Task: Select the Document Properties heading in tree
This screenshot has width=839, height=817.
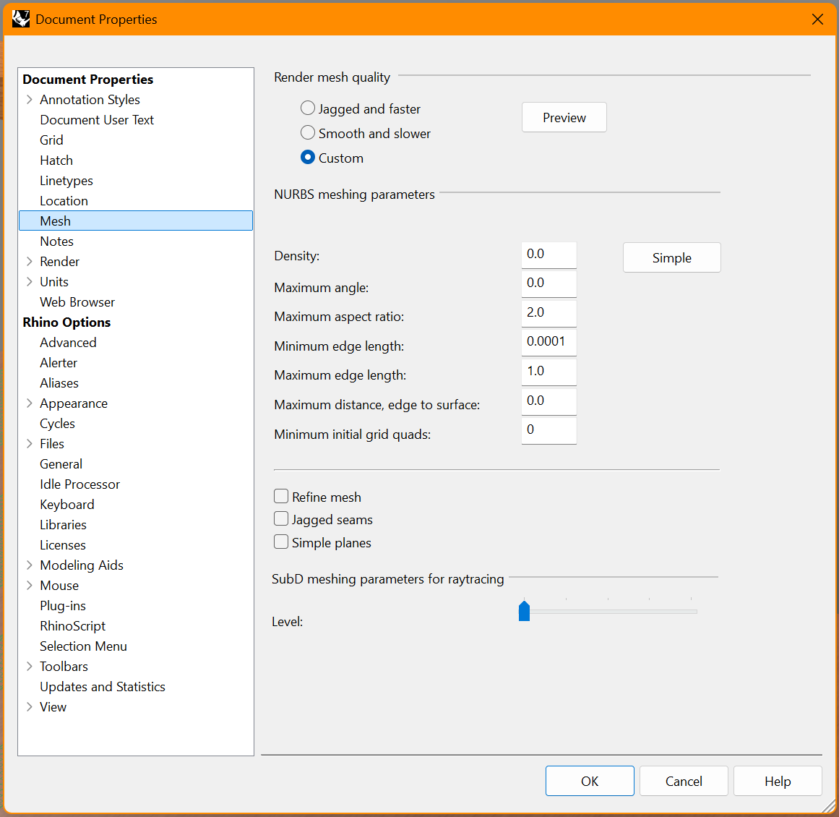Action: [x=87, y=80]
